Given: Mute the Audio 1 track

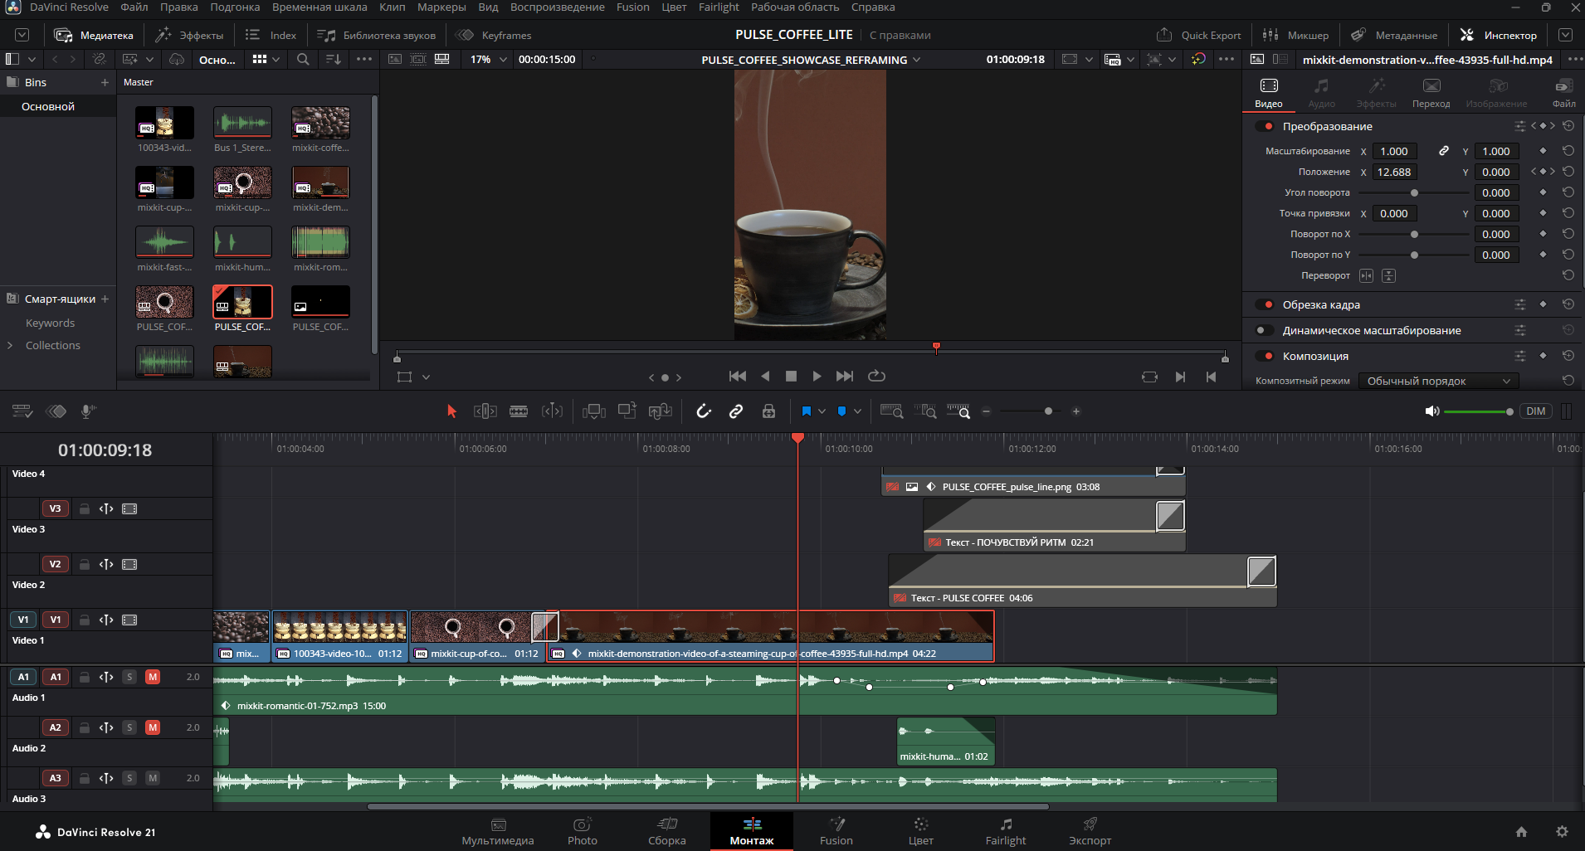Looking at the screenshot, I should tap(153, 677).
